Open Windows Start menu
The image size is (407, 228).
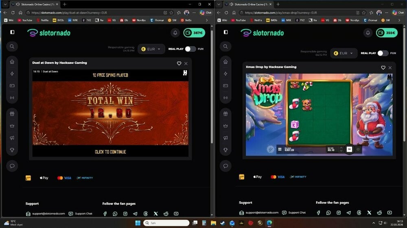click(x=138, y=223)
